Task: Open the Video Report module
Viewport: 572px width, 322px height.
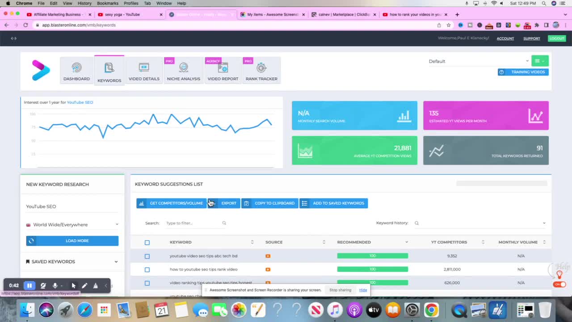Action: (x=223, y=70)
